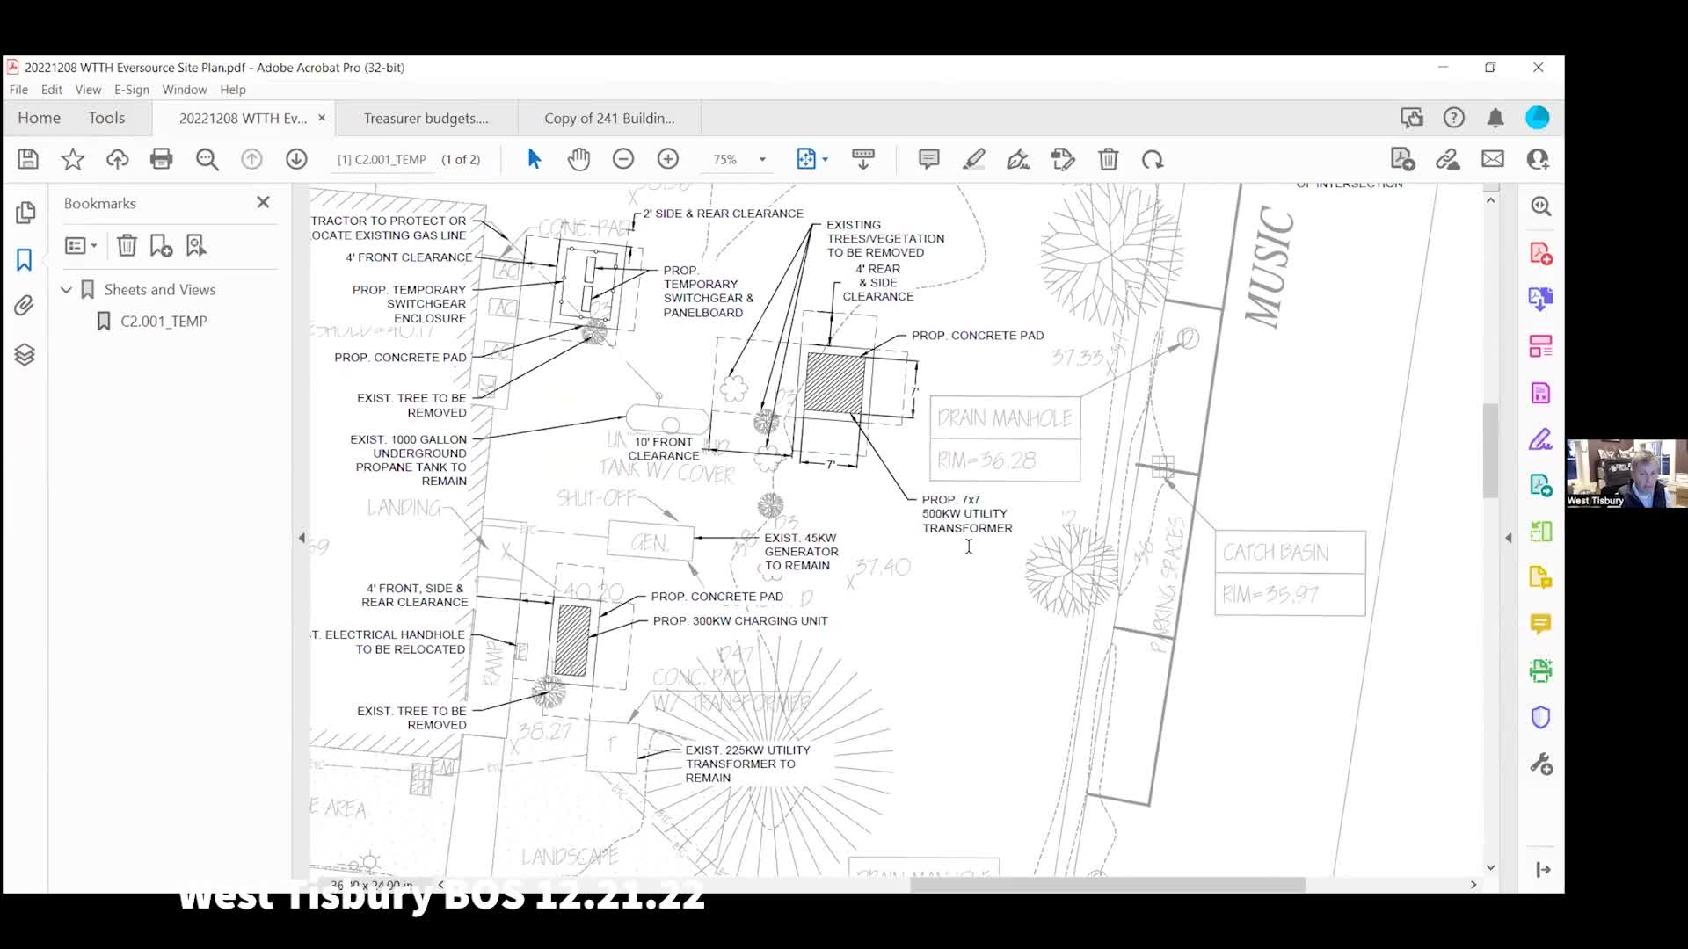Open the Window menu

[x=185, y=90]
